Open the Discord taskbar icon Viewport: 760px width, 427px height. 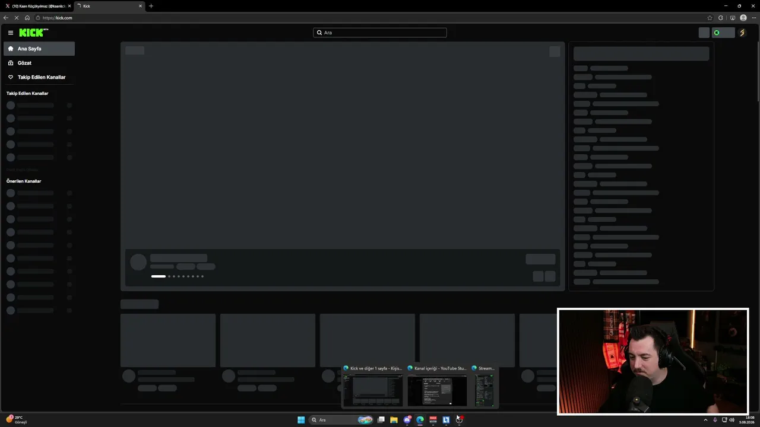[x=407, y=420]
